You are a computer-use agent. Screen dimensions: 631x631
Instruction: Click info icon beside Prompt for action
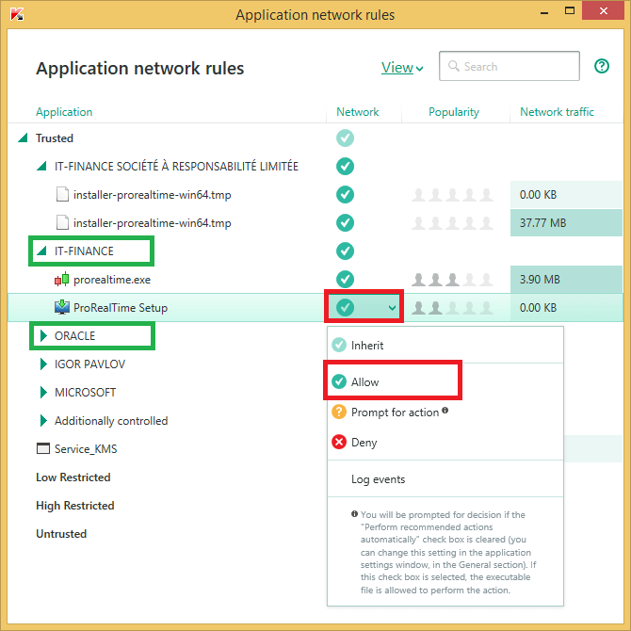(x=445, y=410)
